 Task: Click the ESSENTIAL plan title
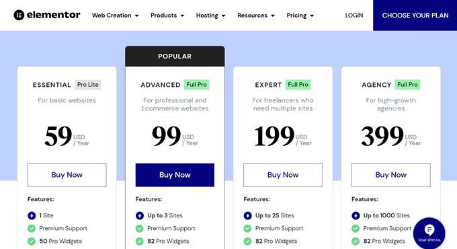(x=52, y=85)
